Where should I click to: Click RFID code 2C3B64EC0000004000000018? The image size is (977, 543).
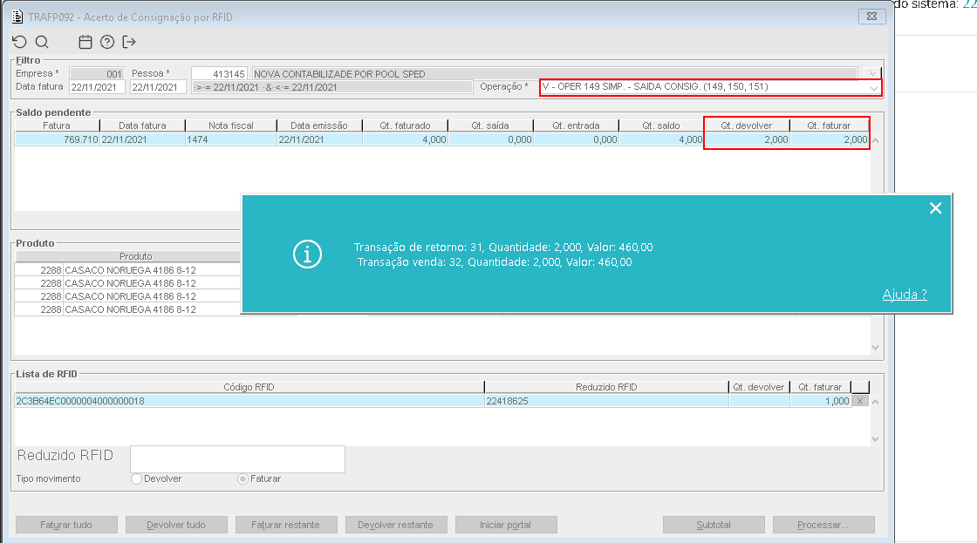[249, 401]
